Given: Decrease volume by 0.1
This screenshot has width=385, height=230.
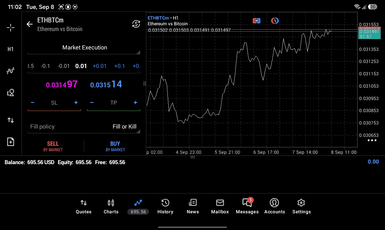Looking at the screenshot, I should point(45,66).
